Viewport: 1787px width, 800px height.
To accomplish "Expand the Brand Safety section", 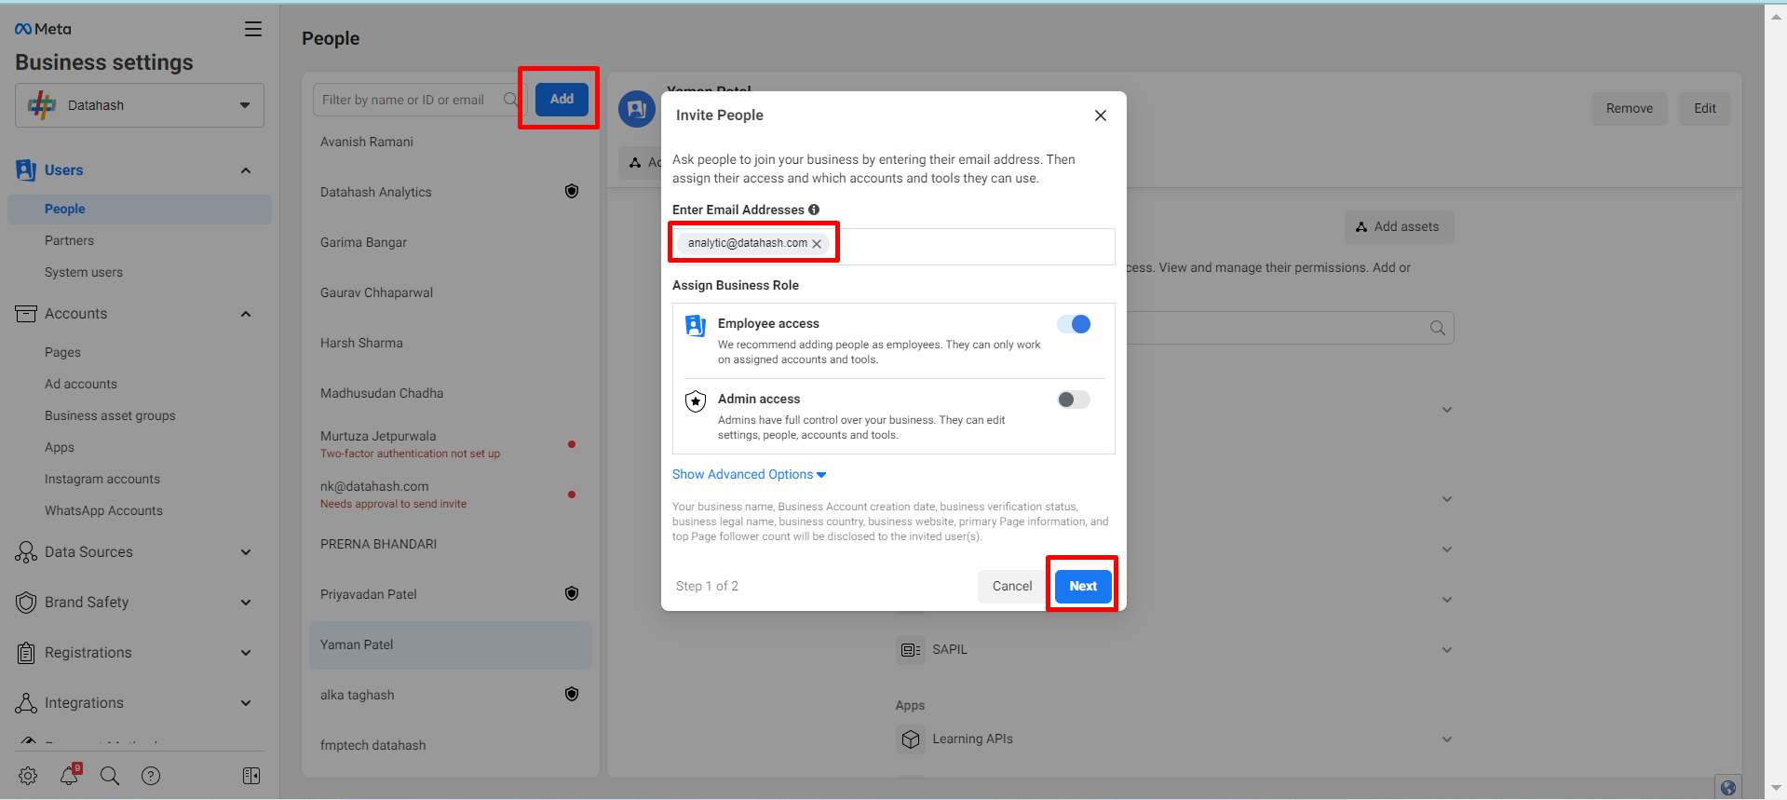I will 246,603.
